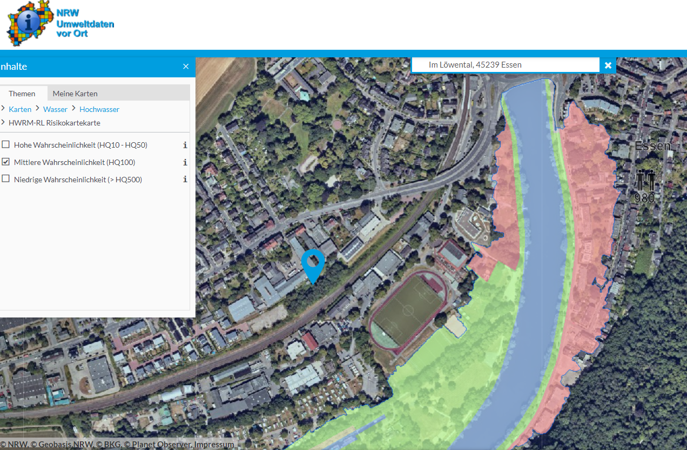Image resolution: width=687 pixels, height=450 pixels.
Task: Open the Wasser breadcrumb link
Action: [55, 109]
